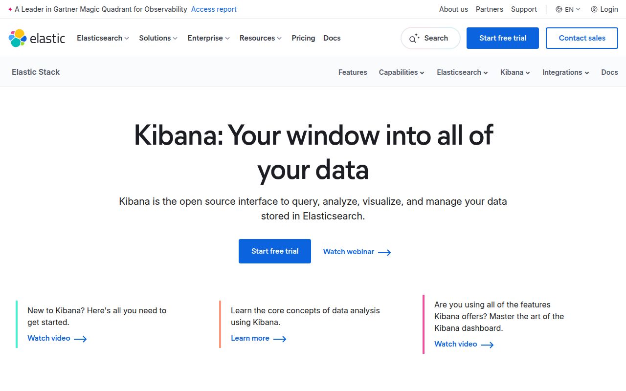Expand Elasticsearch in the Elastic Stack bar

tap(462, 72)
